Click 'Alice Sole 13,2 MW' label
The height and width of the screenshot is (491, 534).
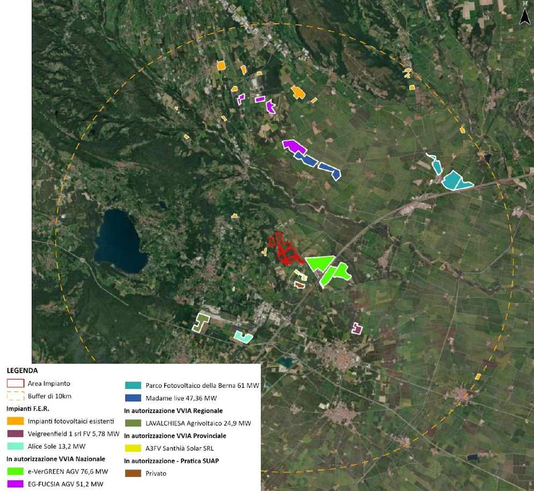[56, 446]
